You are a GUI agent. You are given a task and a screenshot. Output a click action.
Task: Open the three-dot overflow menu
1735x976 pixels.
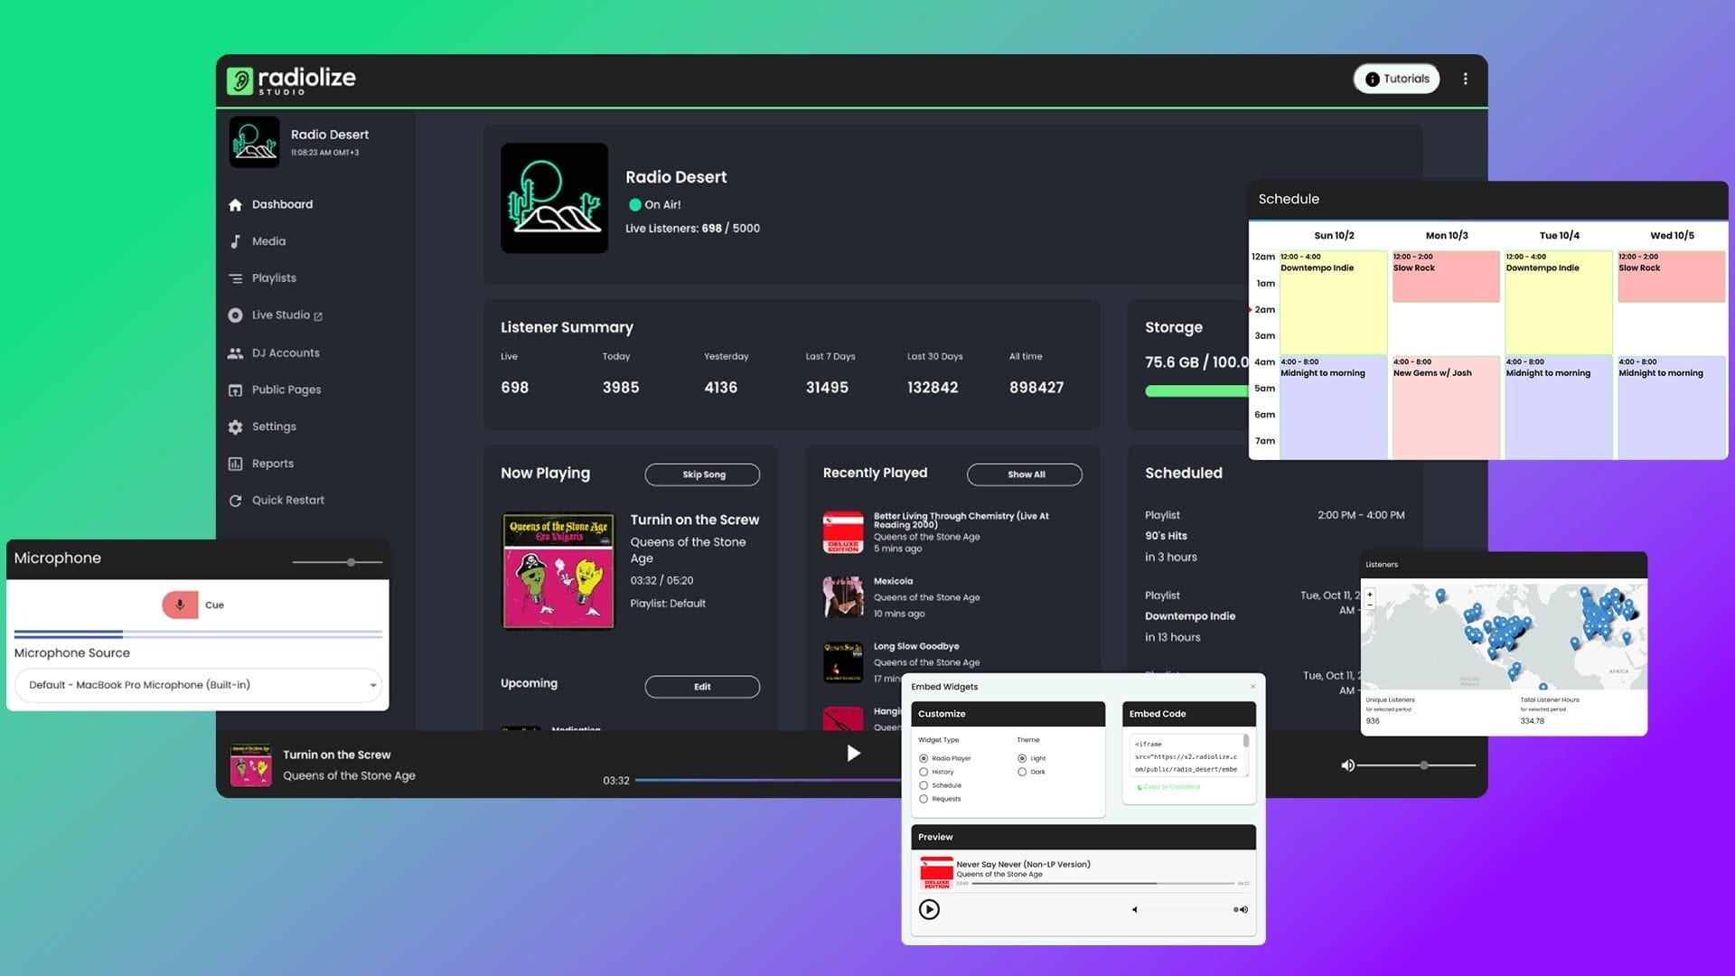[1466, 79]
